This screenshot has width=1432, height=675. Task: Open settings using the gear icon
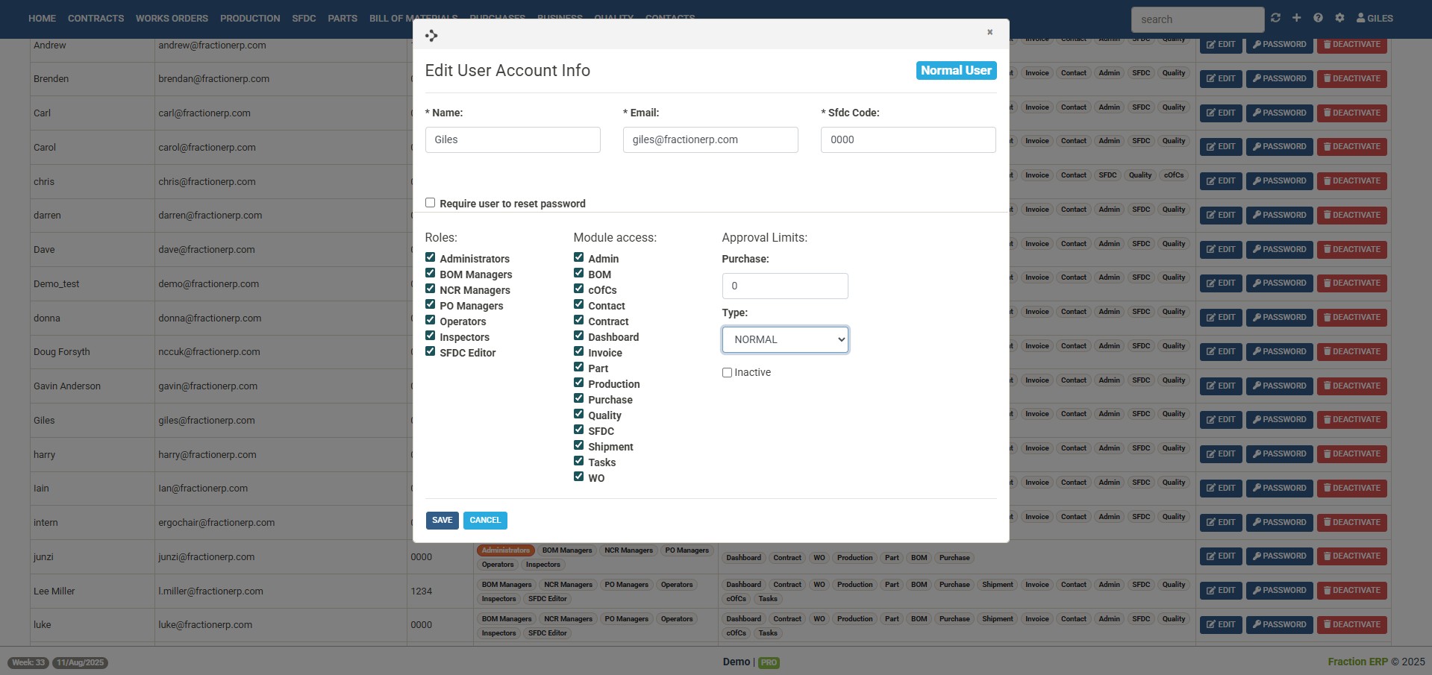tap(1340, 17)
